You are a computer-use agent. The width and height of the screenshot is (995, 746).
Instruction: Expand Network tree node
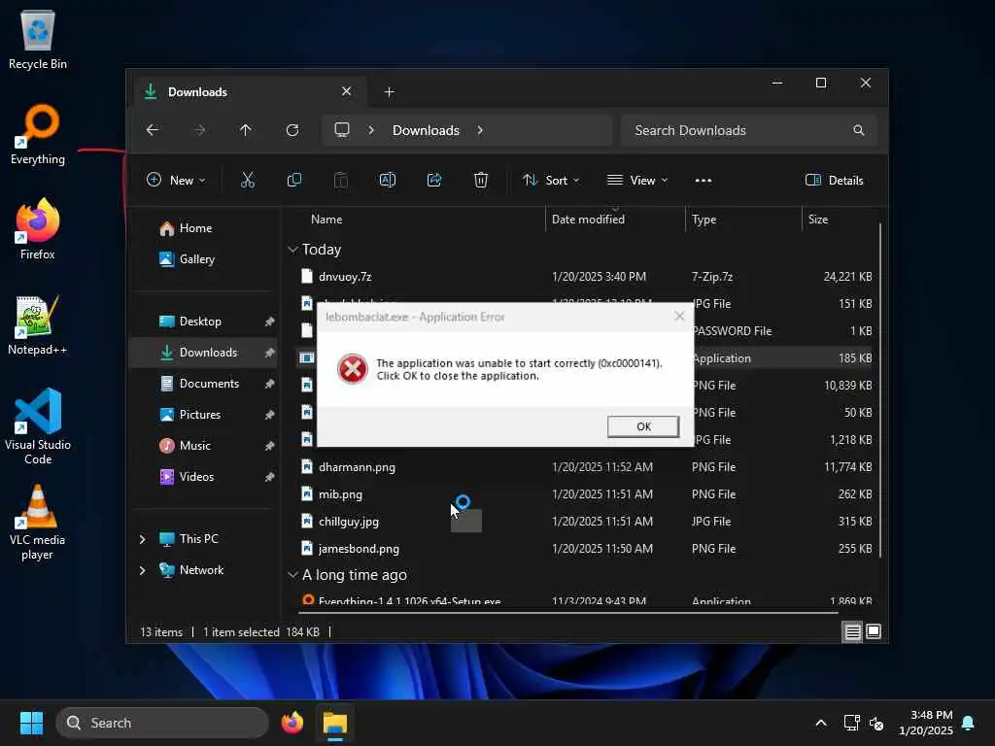[142, 569]
